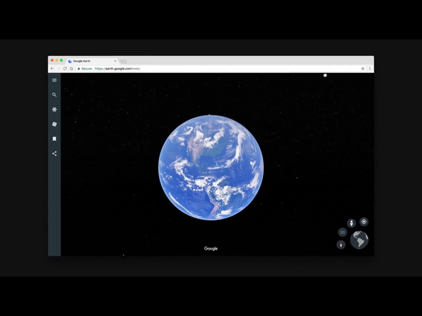Close the Google Earth tab
422x316 pixels.
[115, 61]
